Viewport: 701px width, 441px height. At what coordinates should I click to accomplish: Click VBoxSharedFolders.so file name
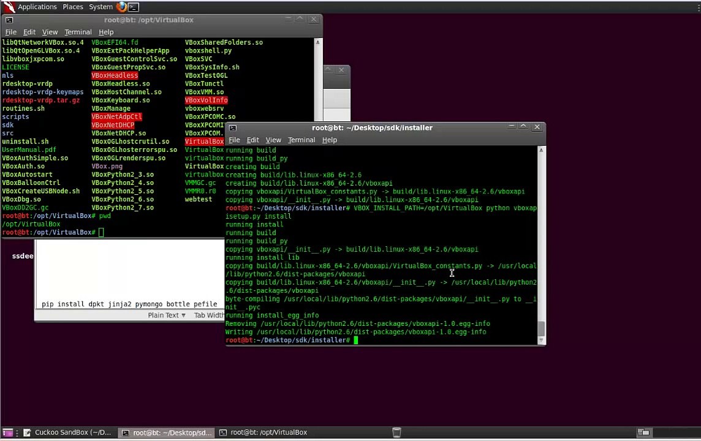click(224, 42)
